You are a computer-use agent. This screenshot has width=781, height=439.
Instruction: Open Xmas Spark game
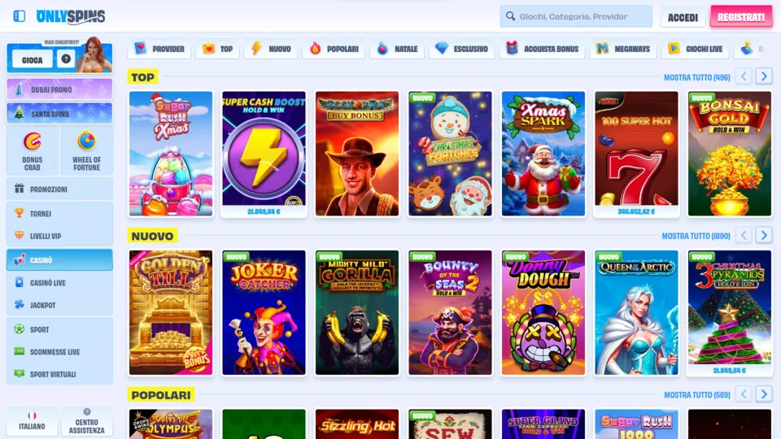543,154
